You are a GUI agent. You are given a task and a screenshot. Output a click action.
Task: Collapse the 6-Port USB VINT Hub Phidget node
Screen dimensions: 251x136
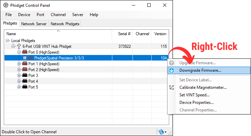[13, 46]
